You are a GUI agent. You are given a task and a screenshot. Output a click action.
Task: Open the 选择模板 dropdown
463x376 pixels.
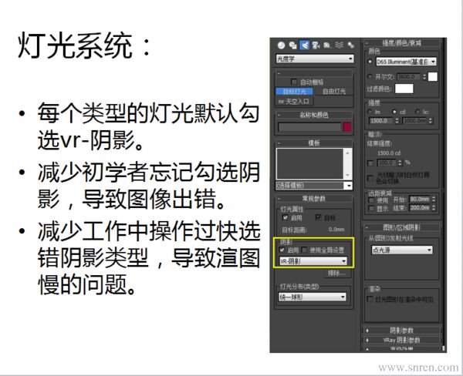(314, 186)
